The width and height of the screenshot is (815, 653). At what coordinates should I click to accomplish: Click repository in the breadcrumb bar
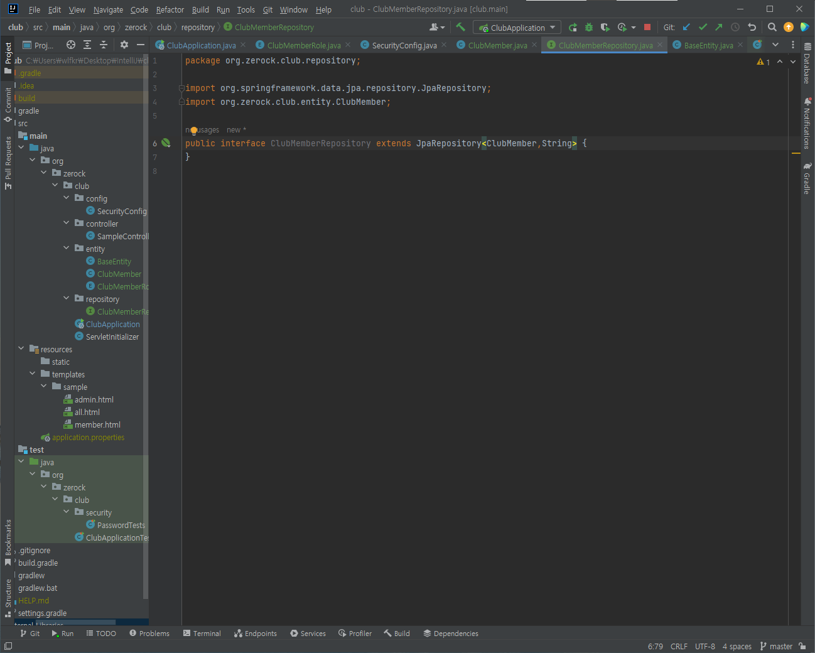pos(198,27)
